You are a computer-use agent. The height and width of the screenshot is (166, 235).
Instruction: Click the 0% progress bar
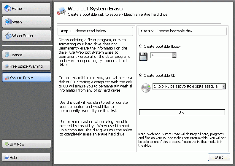pos(182,112)
